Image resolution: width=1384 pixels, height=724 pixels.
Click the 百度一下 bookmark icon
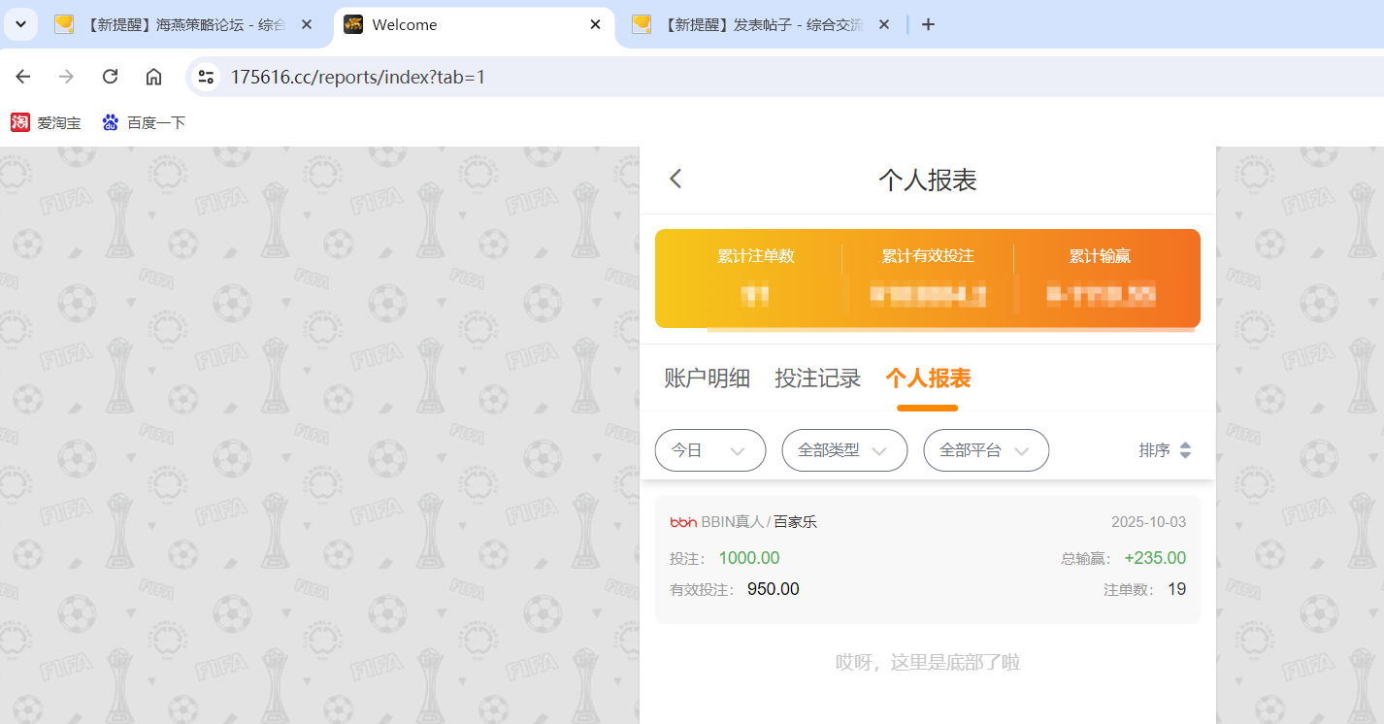pyautogui.click(x=110, y=121)
